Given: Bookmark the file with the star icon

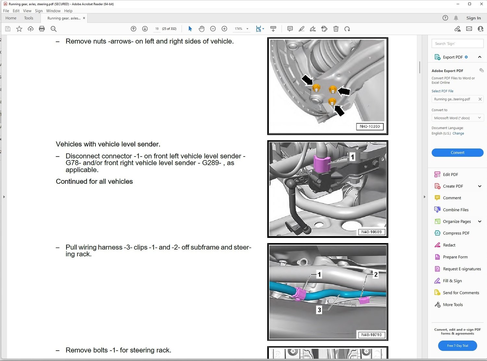Looking at the screenshot, I should point(19,29).
